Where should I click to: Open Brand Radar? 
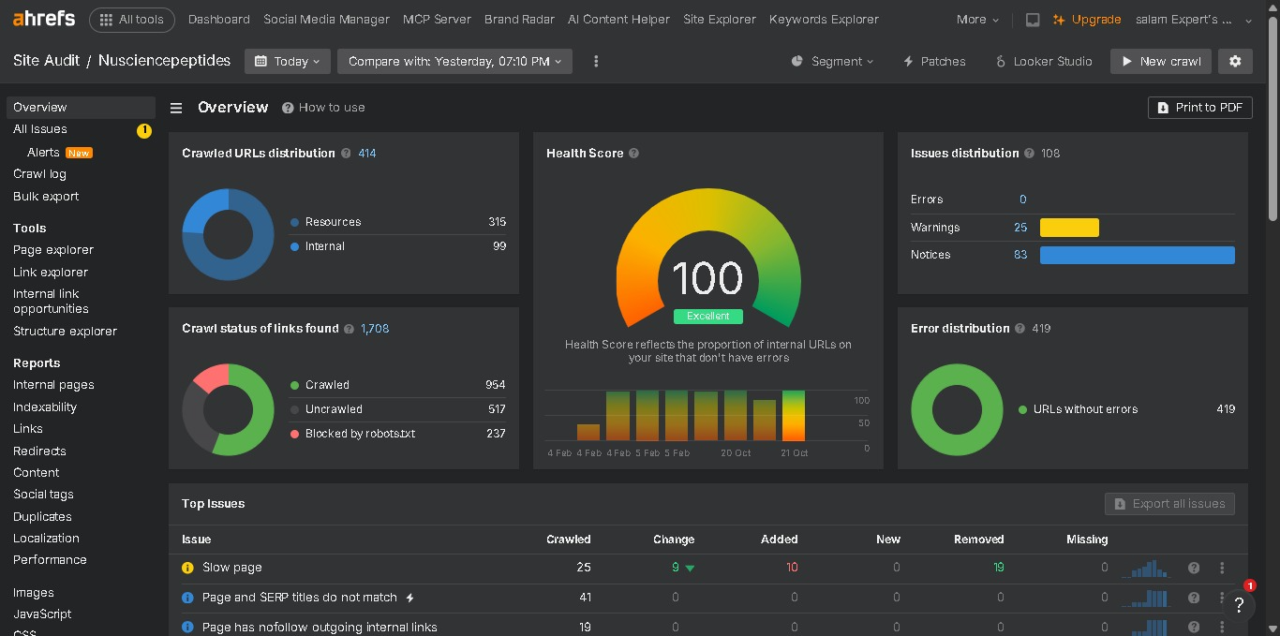(x=519, y=20)
